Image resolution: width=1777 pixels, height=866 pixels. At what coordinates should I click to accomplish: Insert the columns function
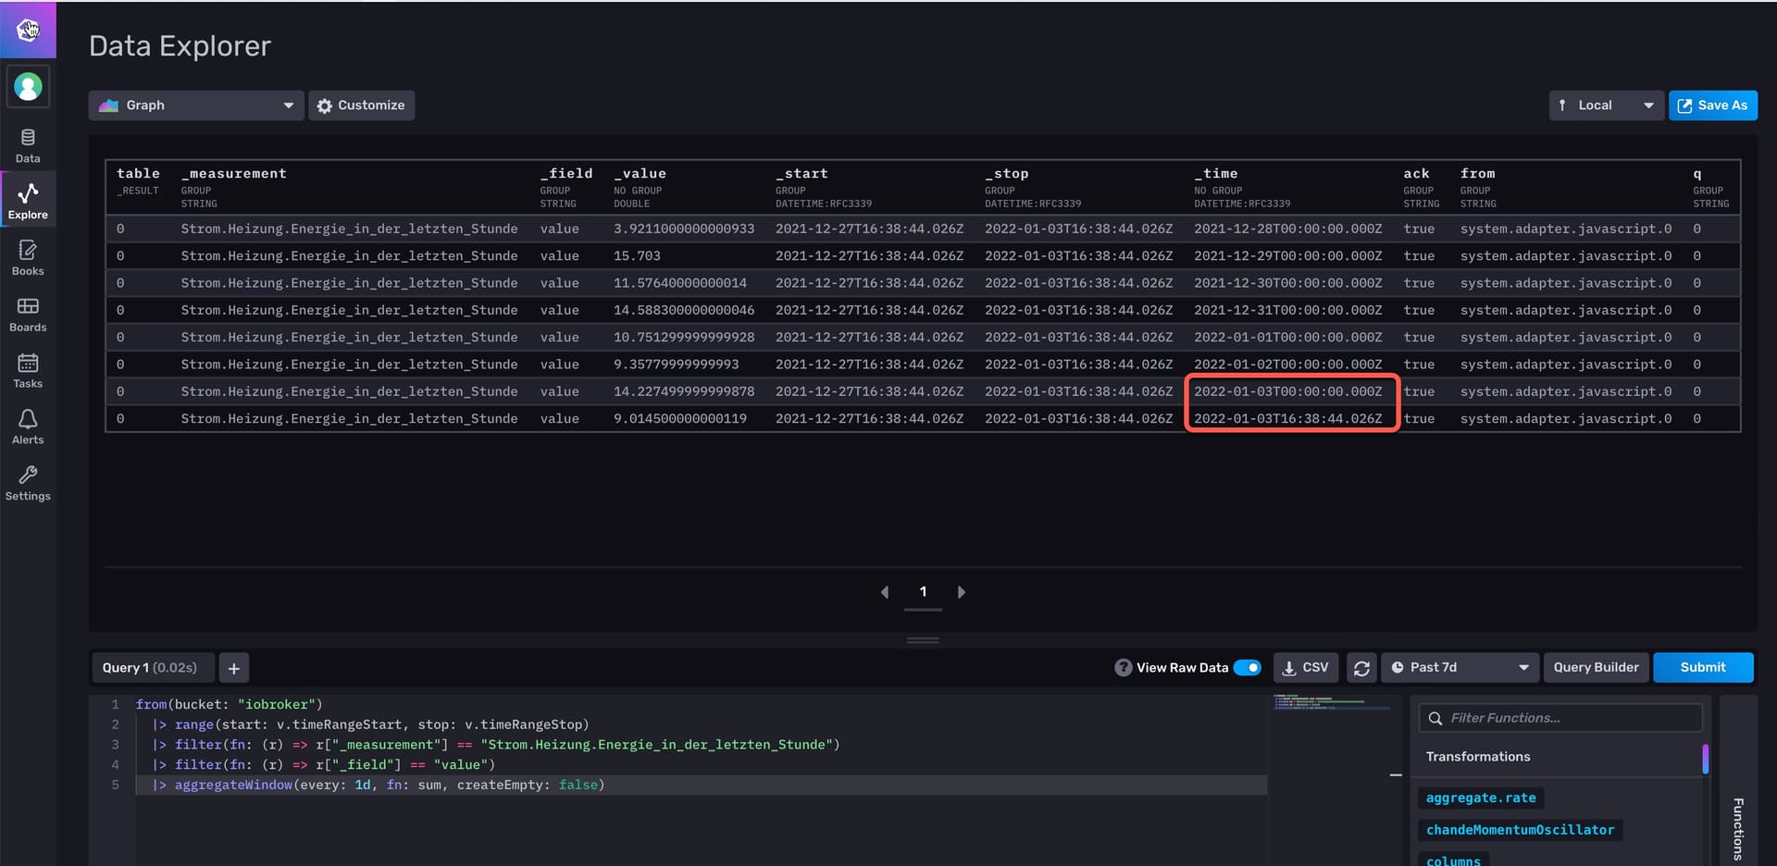(1453, 860)
